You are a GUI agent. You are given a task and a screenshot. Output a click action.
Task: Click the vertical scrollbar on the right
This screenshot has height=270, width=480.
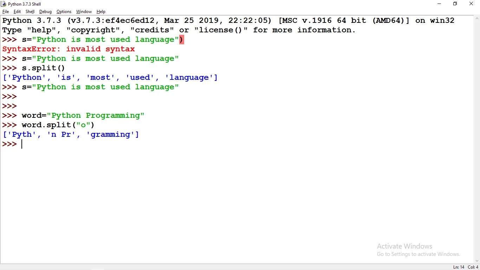(x=477, y=140)
